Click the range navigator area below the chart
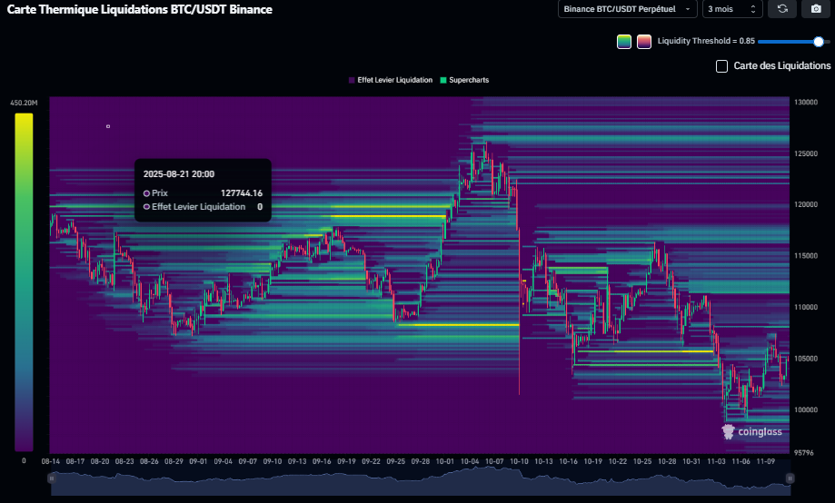 (x=421, y=480)
